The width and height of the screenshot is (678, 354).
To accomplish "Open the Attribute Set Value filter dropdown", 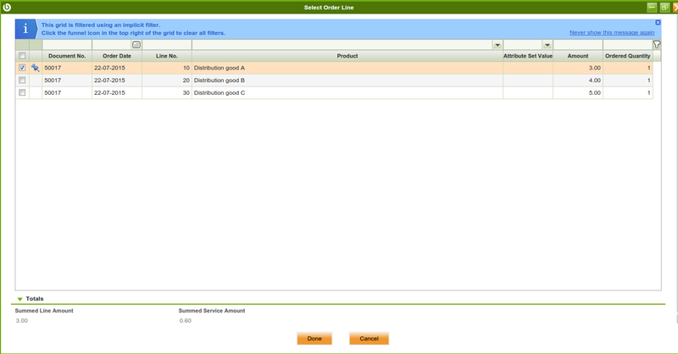I will pos(547,45).
